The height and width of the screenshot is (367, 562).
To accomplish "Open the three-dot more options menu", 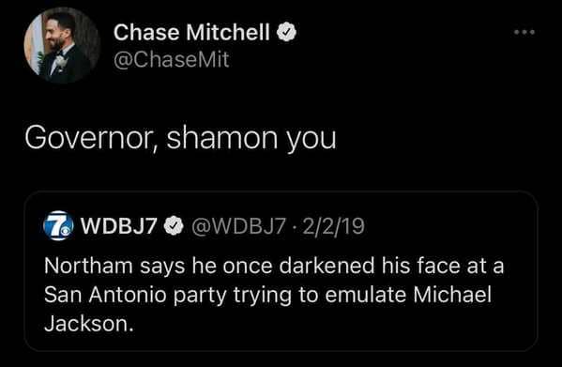I will (x=524, y=32).
